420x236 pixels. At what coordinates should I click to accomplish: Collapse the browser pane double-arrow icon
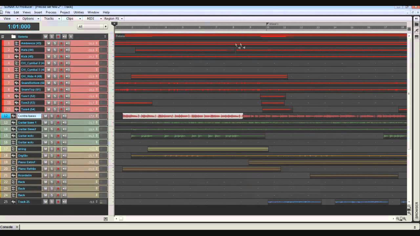click(416, 18)
